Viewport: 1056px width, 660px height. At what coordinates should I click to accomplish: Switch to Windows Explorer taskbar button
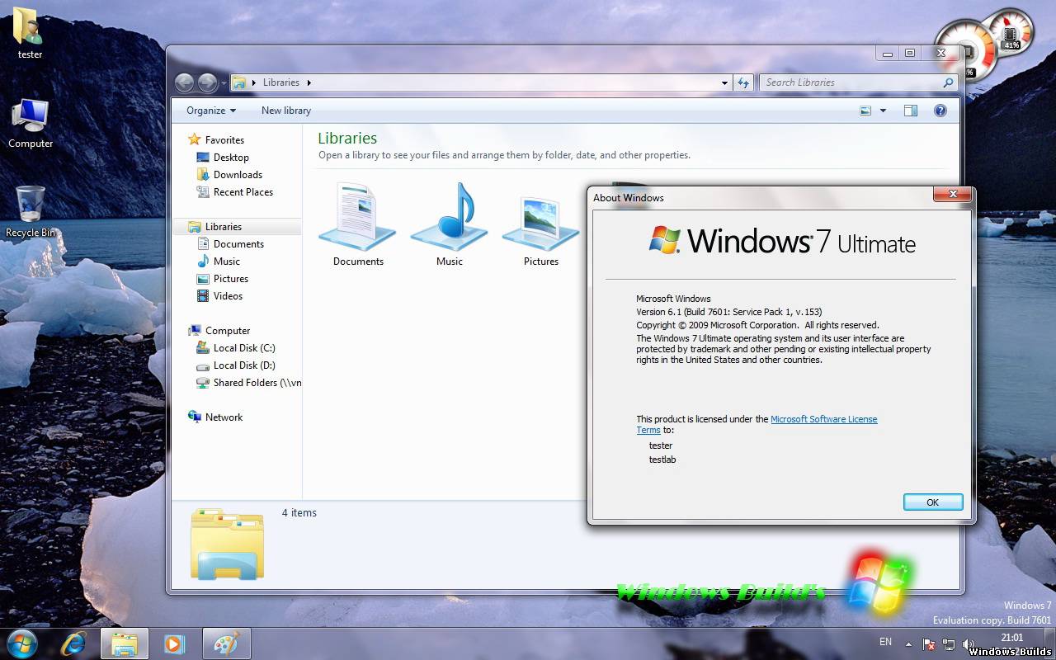click(x=125, y=643)
